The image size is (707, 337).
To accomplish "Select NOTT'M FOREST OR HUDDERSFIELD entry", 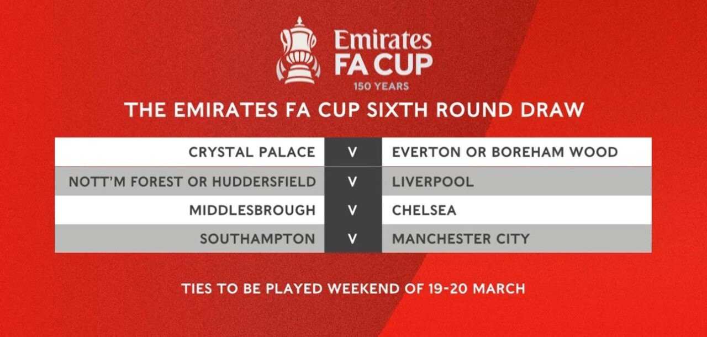I will [192, 181].
